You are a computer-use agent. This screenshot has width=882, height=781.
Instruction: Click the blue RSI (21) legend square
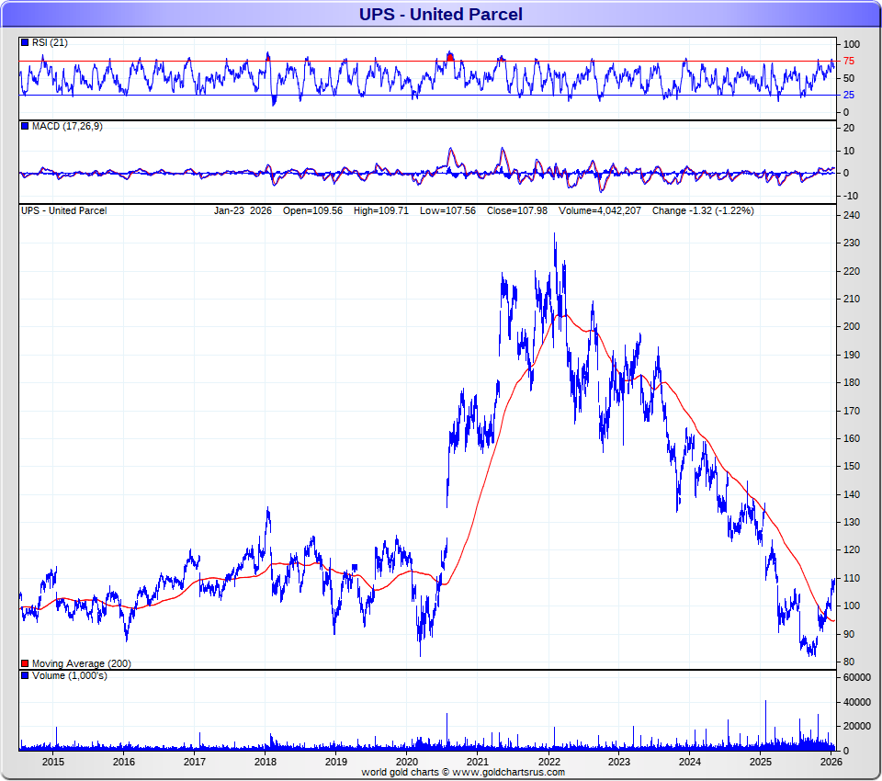[x=25, y=42]
